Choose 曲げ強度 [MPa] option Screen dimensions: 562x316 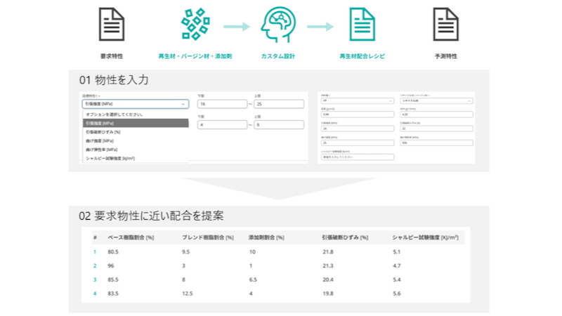pos(100,140)
